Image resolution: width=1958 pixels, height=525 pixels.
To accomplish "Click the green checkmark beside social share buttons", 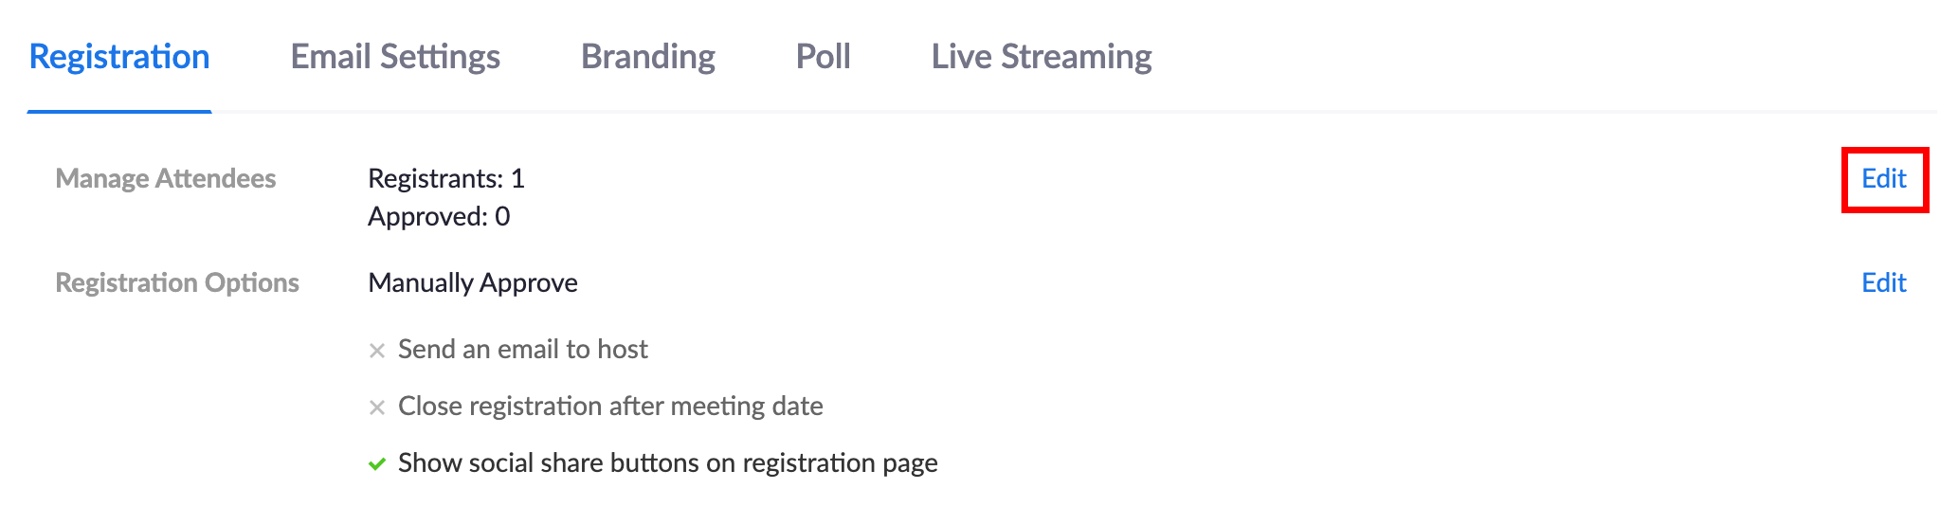I will [376, 464].
